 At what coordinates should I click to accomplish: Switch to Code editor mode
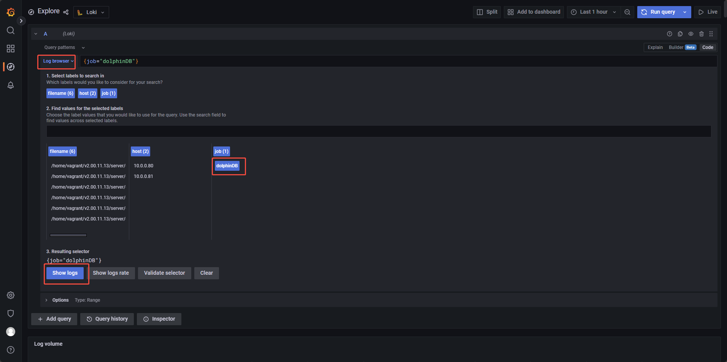tap(708, 47)
